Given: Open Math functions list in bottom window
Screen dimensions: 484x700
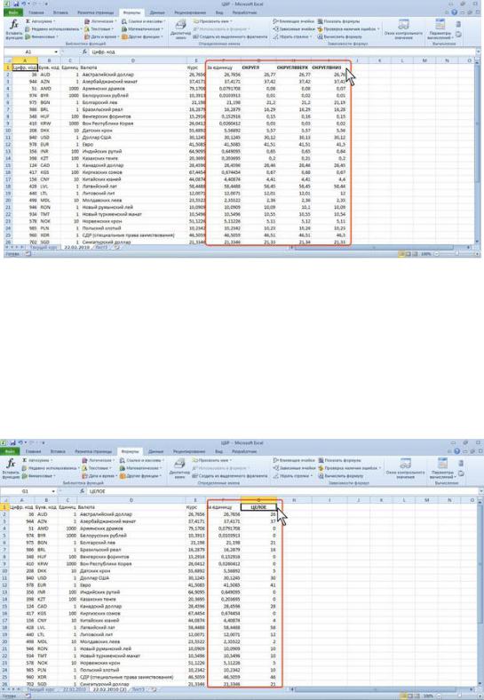Looking at the screenshot, I should coord(139,468).
